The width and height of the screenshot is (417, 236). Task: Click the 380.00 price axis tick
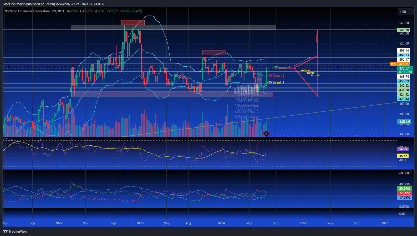(x=404, y=114)
